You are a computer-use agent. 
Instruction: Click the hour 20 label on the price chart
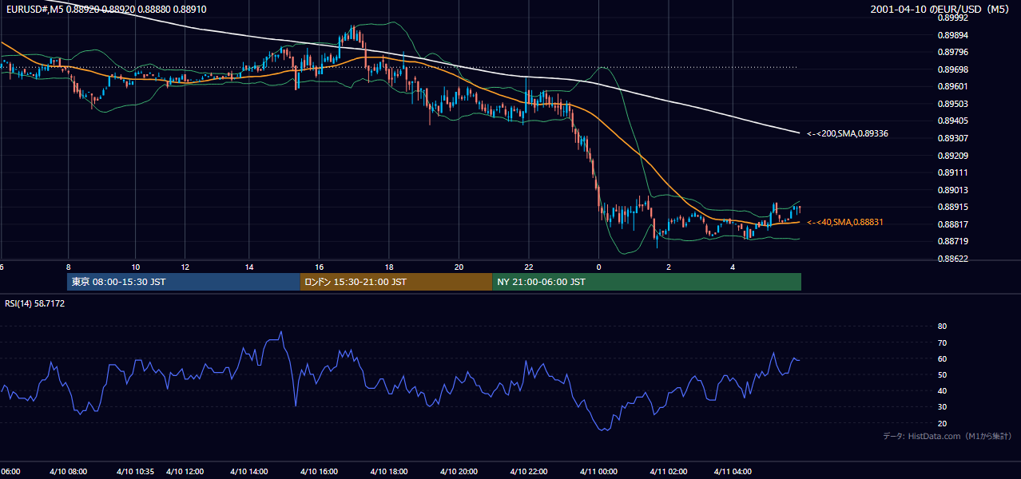coord(459,267)
